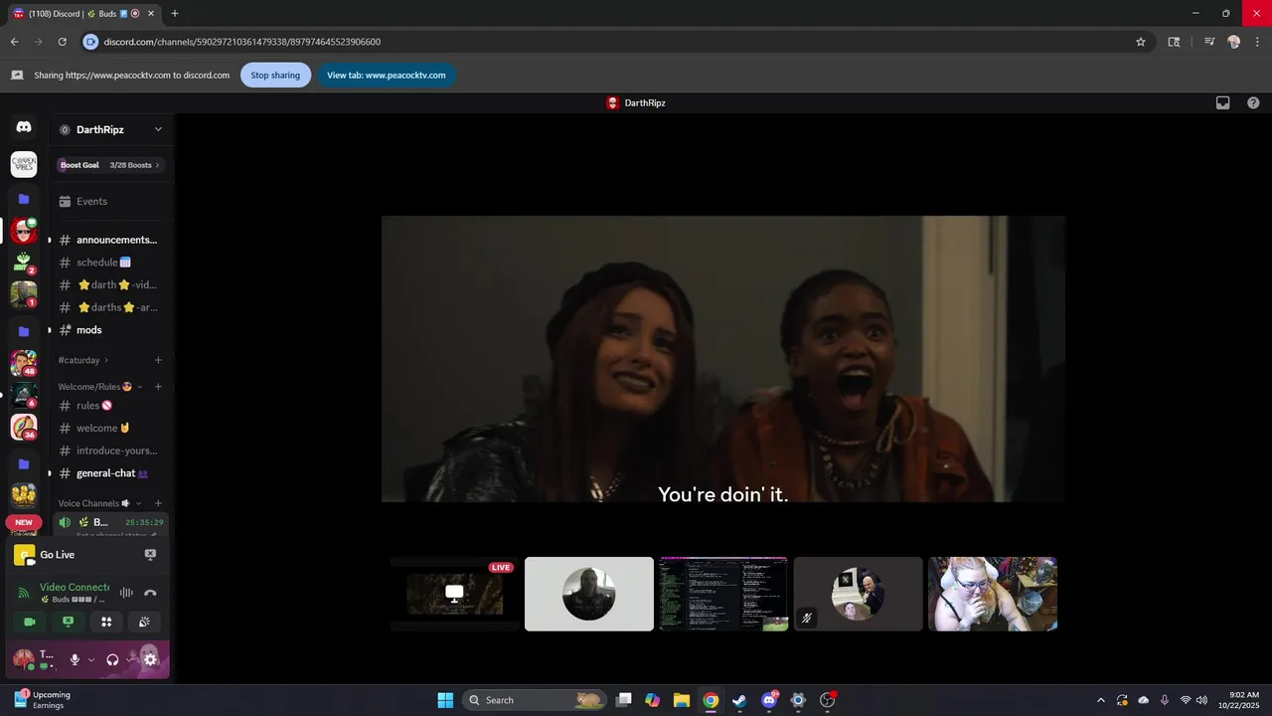Open a new browser tab
The image size is (1272, 716).
pyautogui.click(x=175, y=13)
